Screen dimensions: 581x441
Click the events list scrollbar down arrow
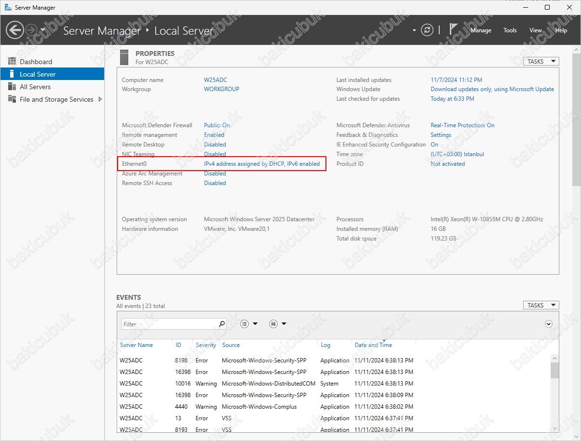click(x=554, y=428)
